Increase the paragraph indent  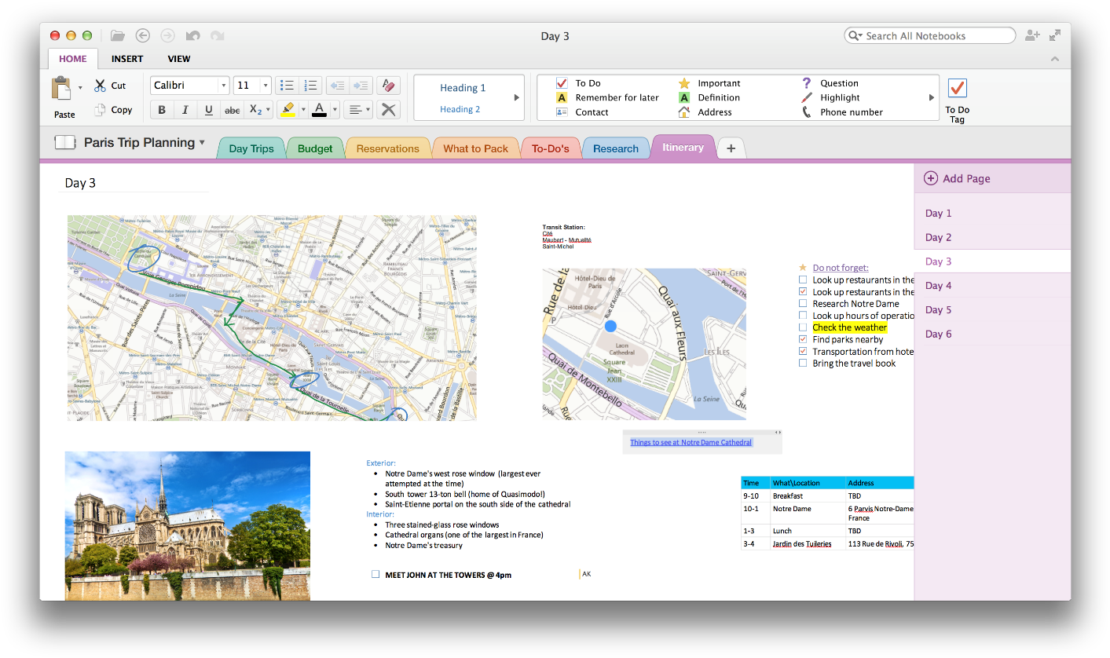361,85
